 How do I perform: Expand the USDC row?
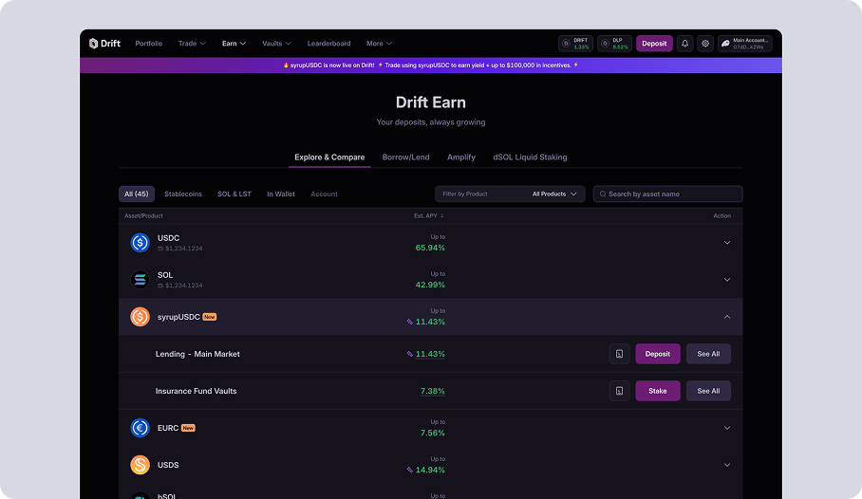point(727,242)
